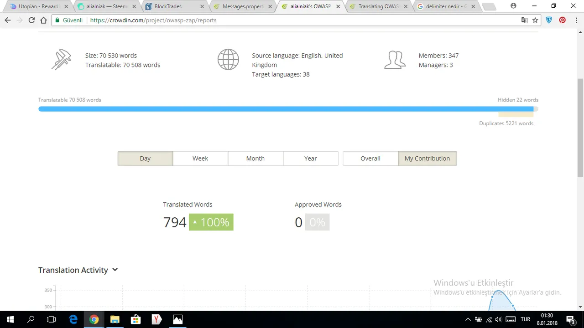Switch to the BlockTrades tab
Screen dimensions: 584x328
[175, 6]
